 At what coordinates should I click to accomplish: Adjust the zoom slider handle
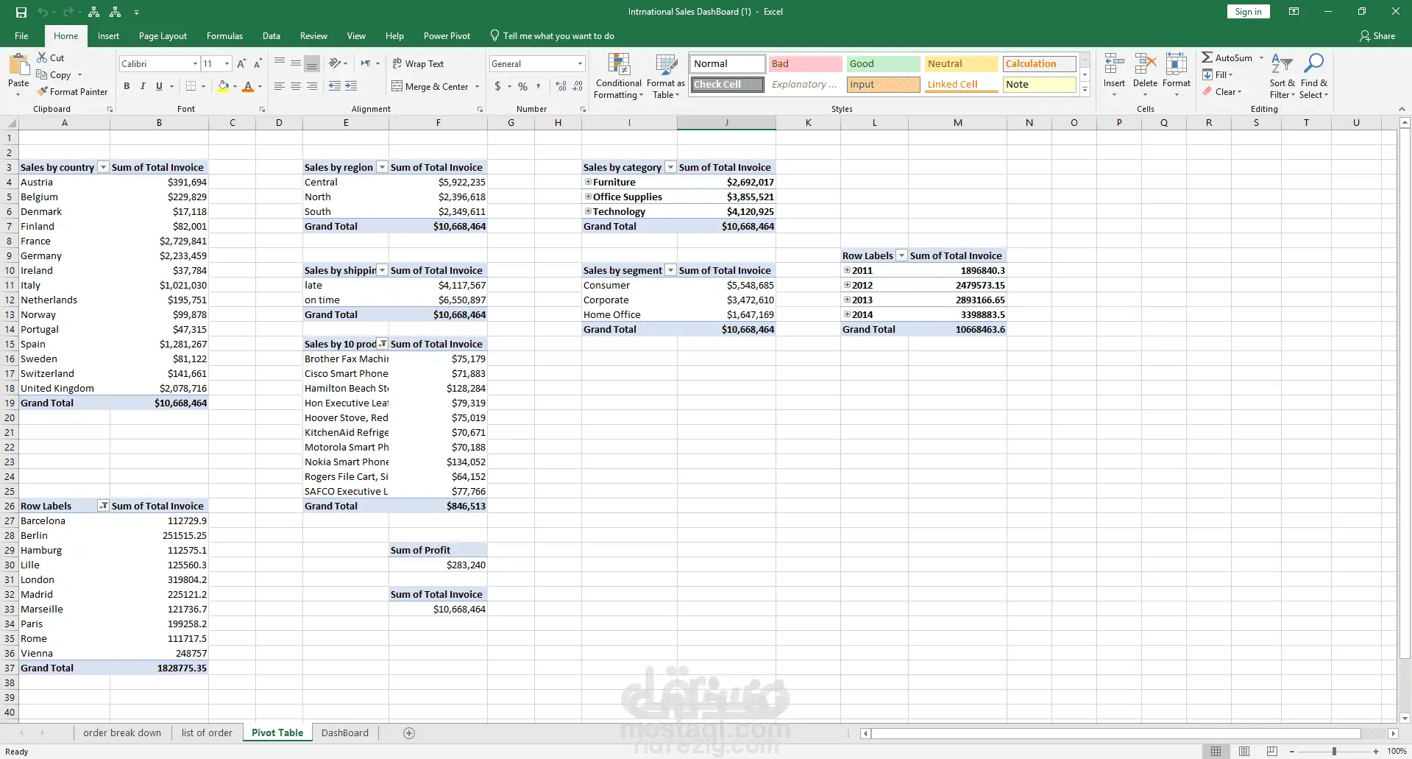(x=1334, y=752)
